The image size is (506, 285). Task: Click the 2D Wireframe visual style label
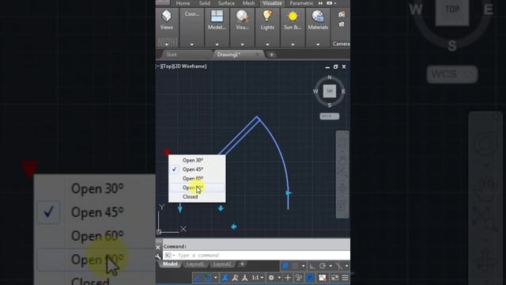pyautogui.click(x=191, y=66)
